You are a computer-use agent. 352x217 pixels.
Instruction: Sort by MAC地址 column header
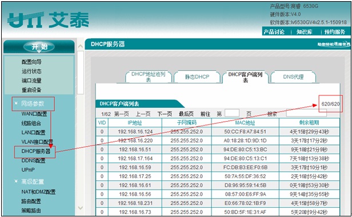click(245, 123)
